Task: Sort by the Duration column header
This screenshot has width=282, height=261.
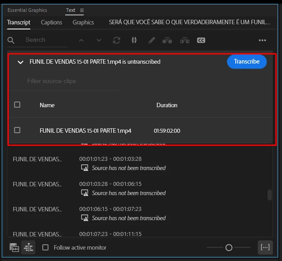Action: click(167, 105)
